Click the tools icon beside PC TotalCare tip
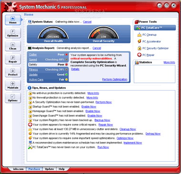This screenshot has height=174, width=181. pos(30,147)
